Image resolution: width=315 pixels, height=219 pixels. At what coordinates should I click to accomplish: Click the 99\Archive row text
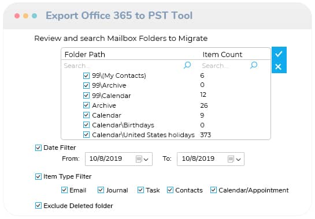coord(109,85)
